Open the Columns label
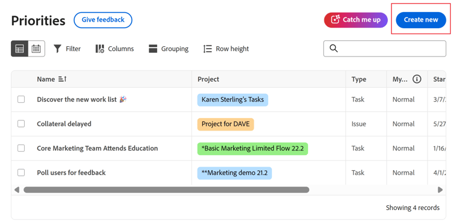The image size is (453, 222). pyautogui.click(x=121, y=49)
